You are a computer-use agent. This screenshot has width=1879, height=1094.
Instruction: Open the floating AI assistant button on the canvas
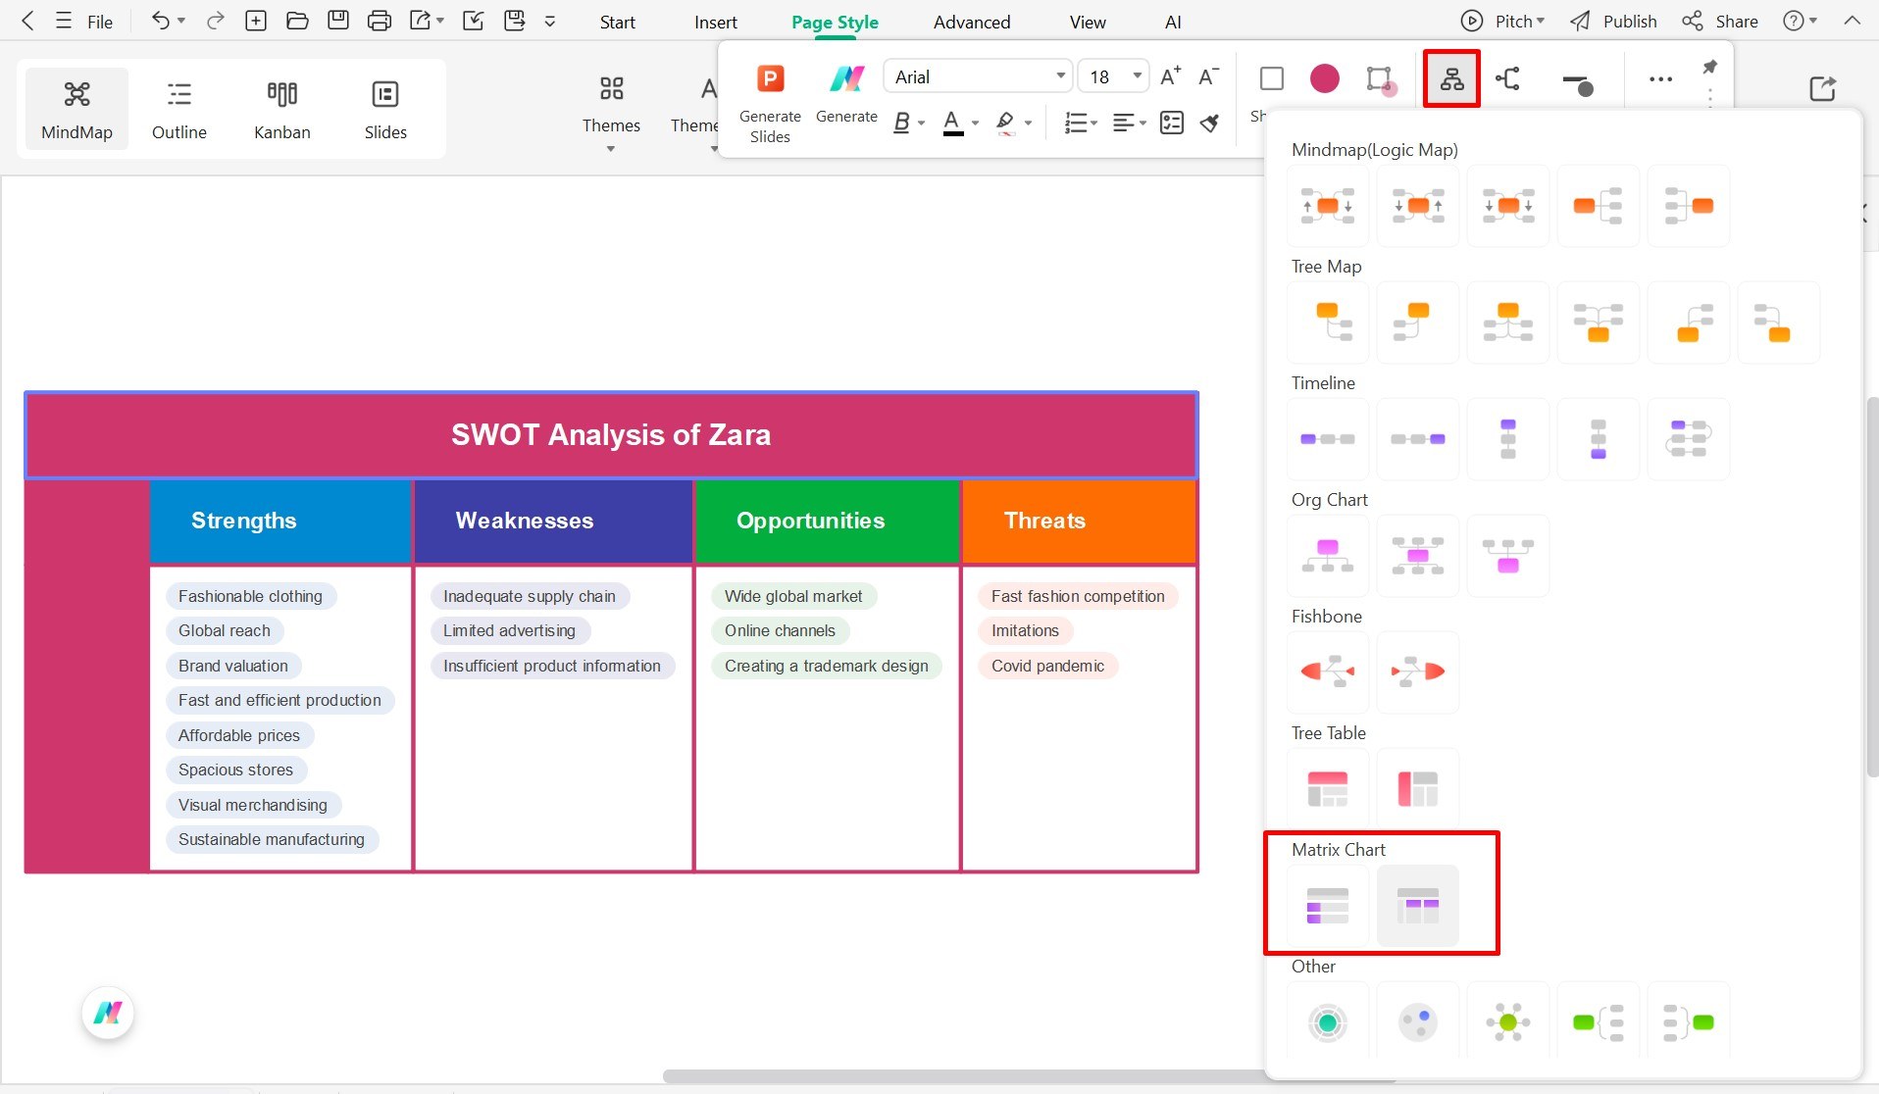point(108,1013)
